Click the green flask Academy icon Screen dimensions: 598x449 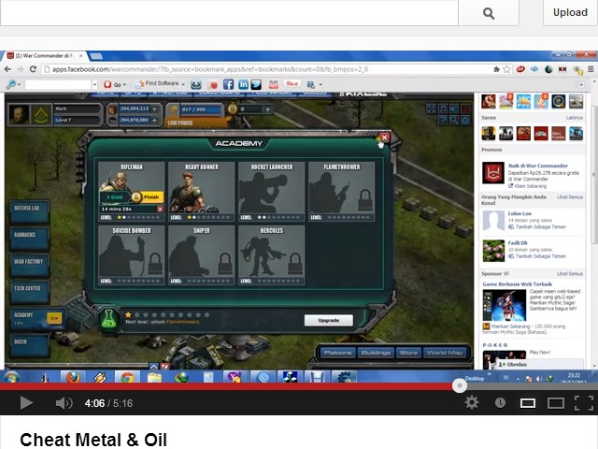pyautogui.click(x=108, y=319)
